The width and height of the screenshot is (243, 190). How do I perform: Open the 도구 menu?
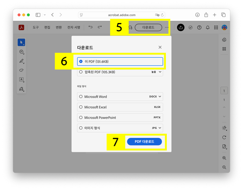[36, 28]
